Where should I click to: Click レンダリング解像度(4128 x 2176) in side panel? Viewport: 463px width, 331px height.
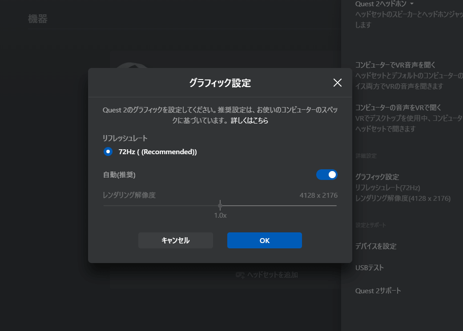(x=403, y=198)
